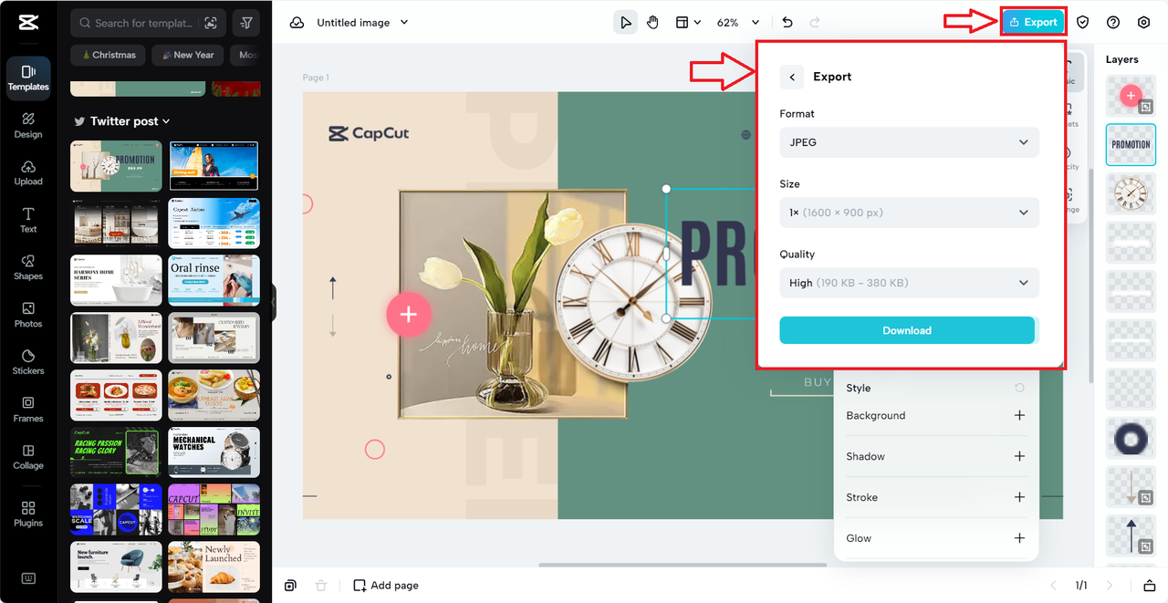Select the dark ring layer thumbnail
The height and width of the screenshot is (603, 1168).
(x=1131, y=439)
